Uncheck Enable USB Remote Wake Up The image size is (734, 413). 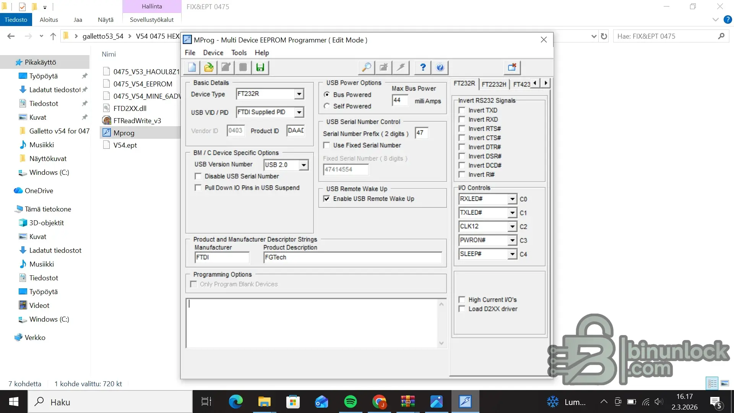click(327, 198)
